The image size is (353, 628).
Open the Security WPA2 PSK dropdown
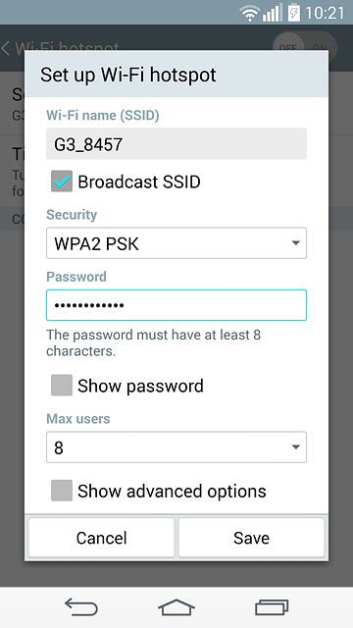coord(176,243)
